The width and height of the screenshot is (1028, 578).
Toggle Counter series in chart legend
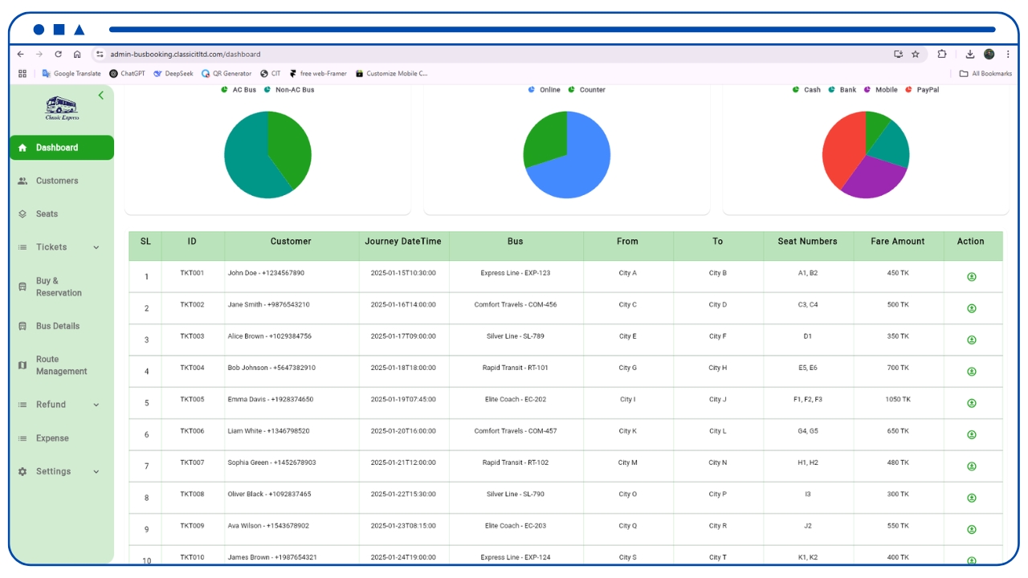pos(587,90)
